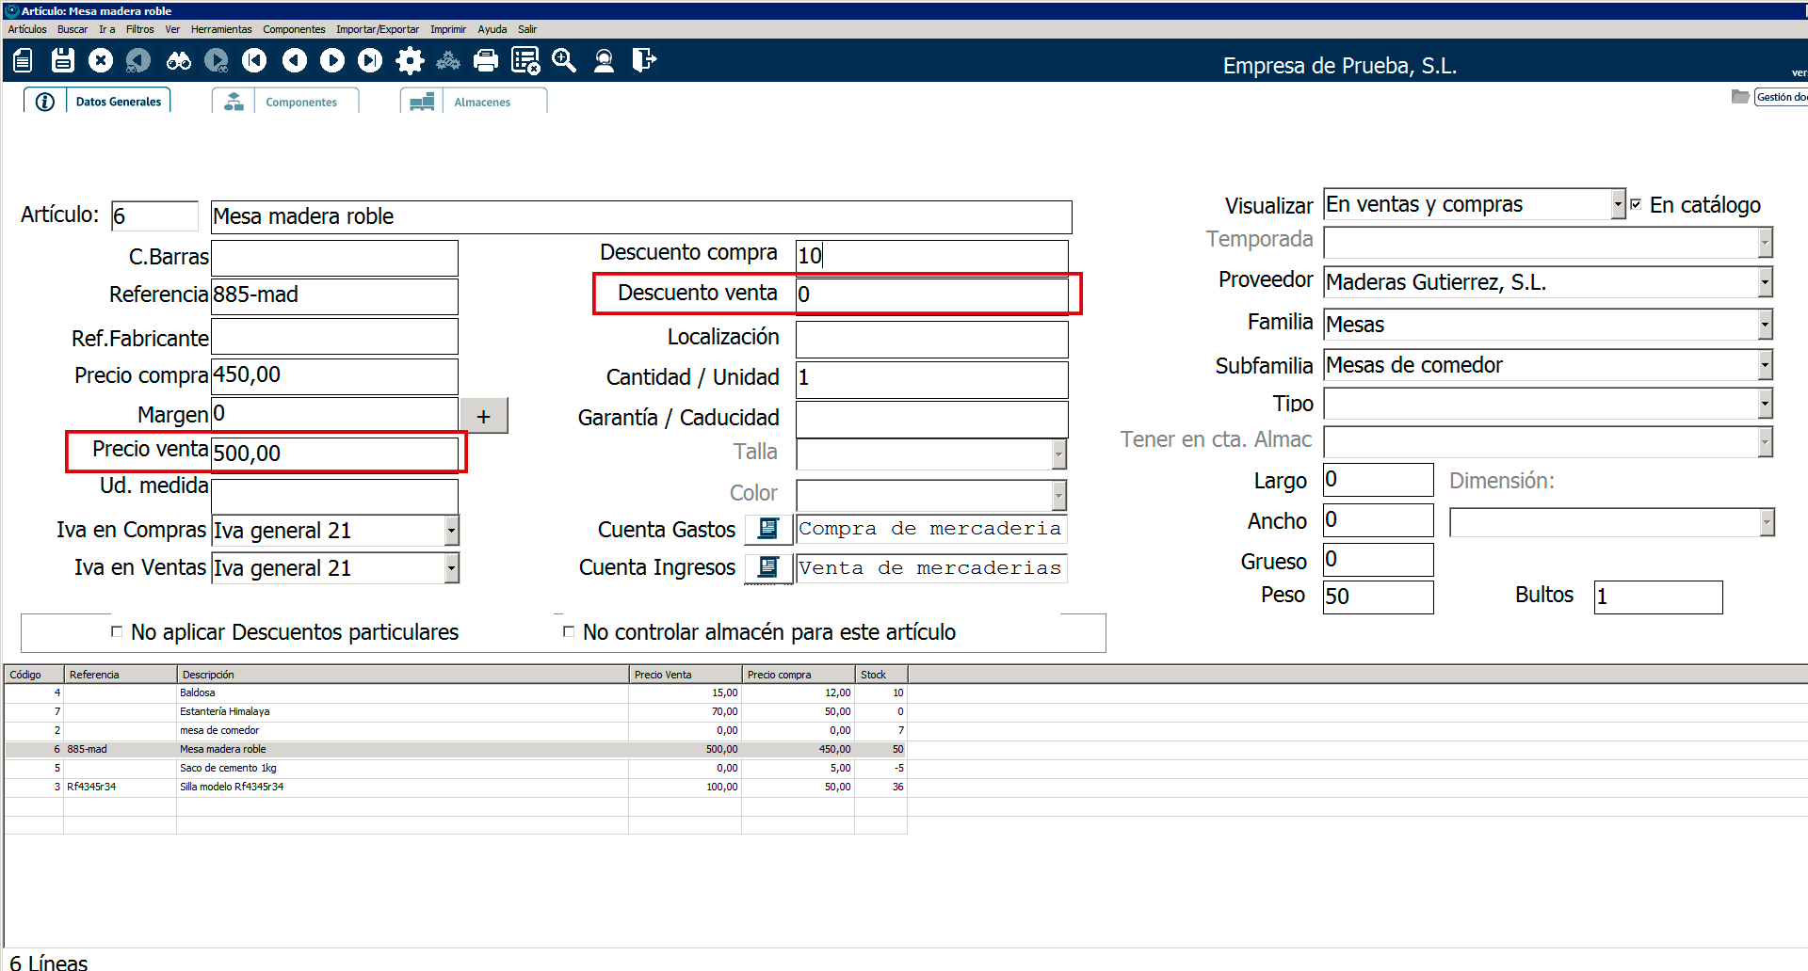Click the Precio venta input field

(x=334, y=454)
